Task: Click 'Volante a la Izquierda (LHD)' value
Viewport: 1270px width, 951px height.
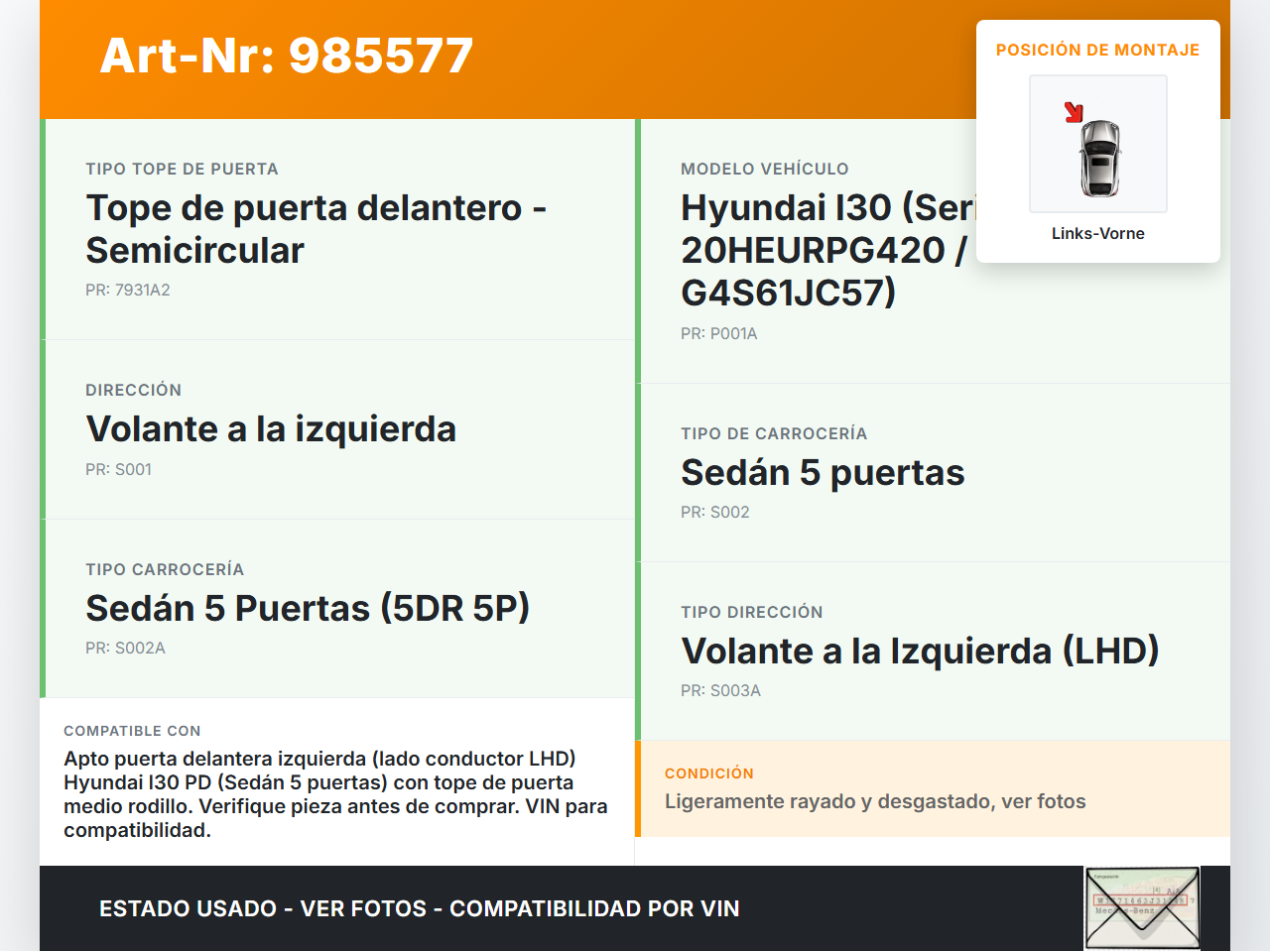Action: coord(920,652)
